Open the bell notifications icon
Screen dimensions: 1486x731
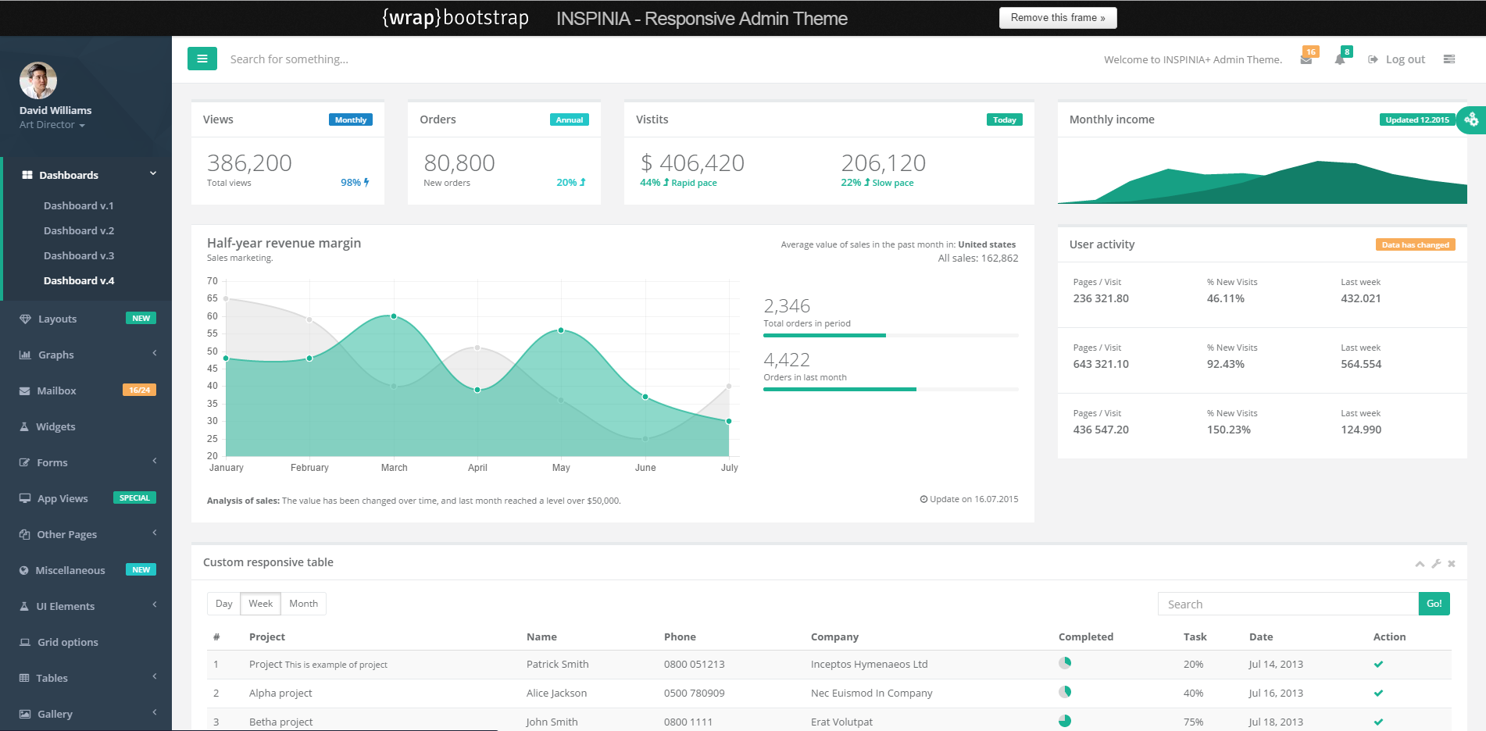(x=1340, y=59)
